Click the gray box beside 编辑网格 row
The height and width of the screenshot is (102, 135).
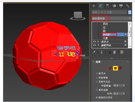point(125,45)
